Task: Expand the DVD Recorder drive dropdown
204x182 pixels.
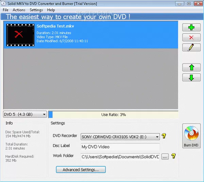Action: (120, 137)
